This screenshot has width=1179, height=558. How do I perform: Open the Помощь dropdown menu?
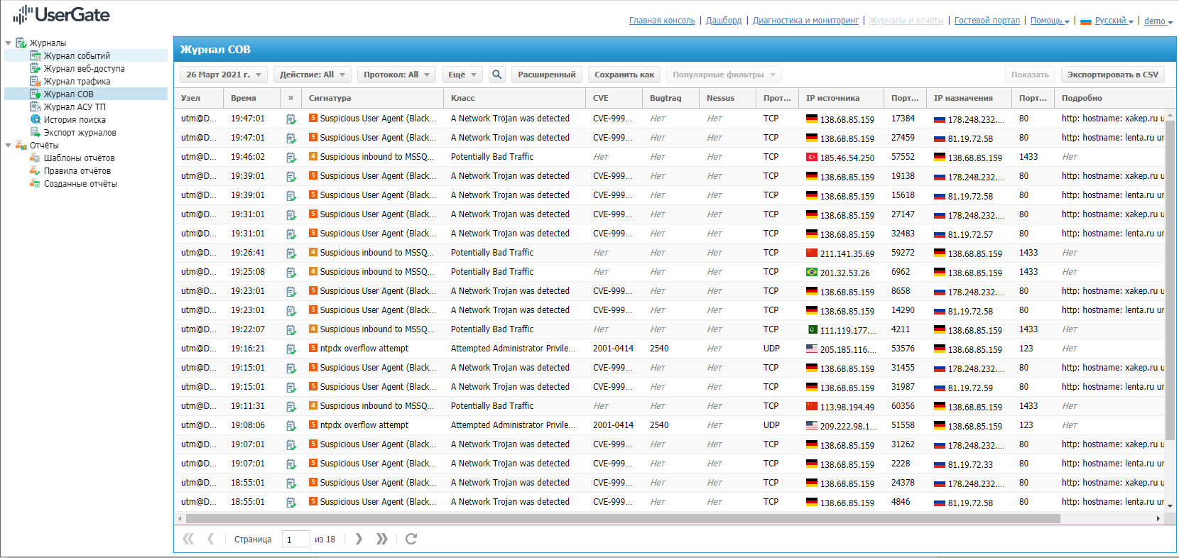coord(1050,21)
